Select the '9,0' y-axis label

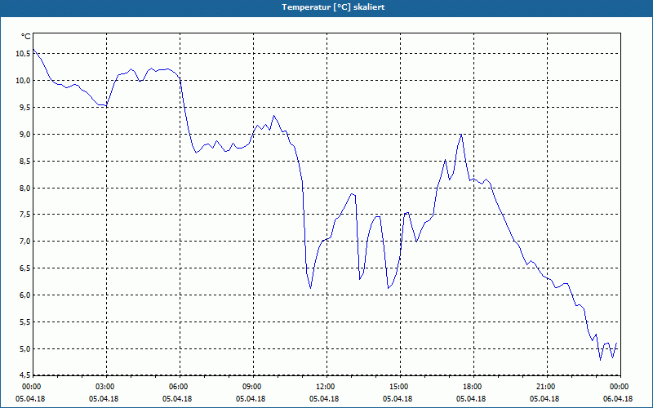[x=24, y=134]
